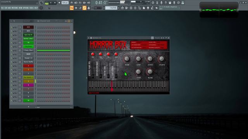Open the plugin picker plug icon

148,8
